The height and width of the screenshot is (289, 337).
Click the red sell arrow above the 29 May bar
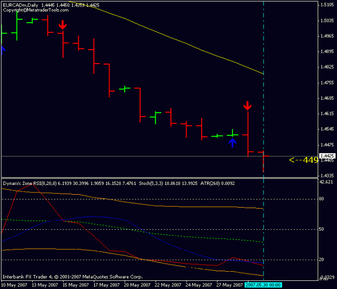(x=247, y=106)
